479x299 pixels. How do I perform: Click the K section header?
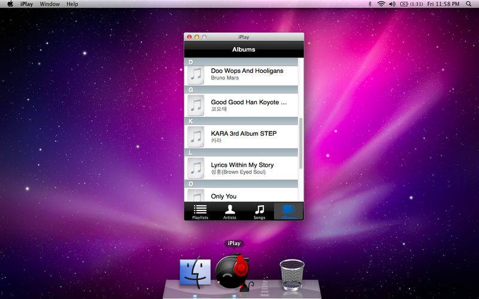[241, 121]
